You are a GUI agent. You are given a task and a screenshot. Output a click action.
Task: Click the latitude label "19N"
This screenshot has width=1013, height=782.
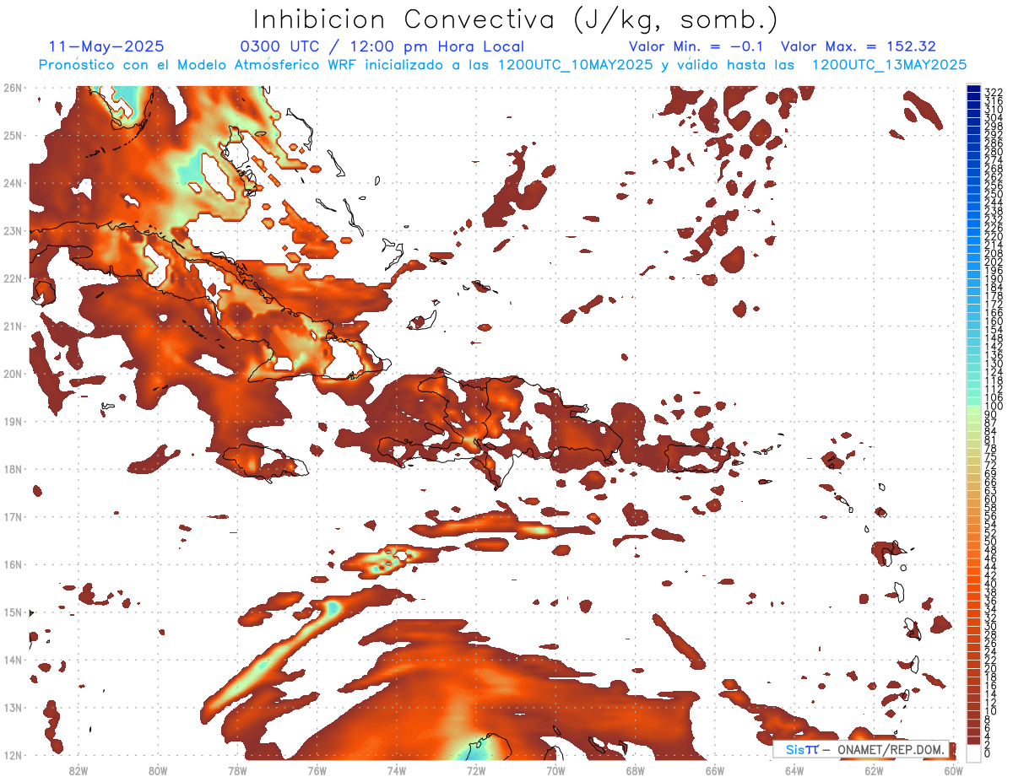pyautogui.click(x=13, y=421)
